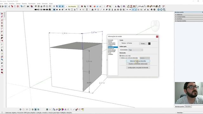Click 'Selecionar todas as dimensões' button

138,61
